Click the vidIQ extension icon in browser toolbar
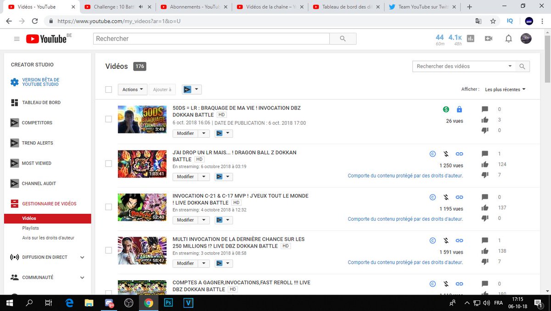The width and height of the screenshot is (551, 311). click(x=510, y=21)
